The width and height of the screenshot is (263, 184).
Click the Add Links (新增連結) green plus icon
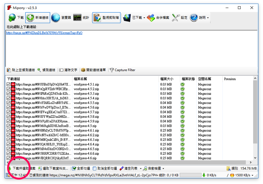(x=31, y=18)
